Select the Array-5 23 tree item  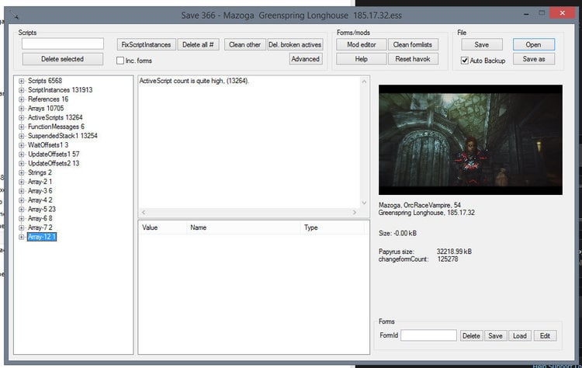(42, 210)
